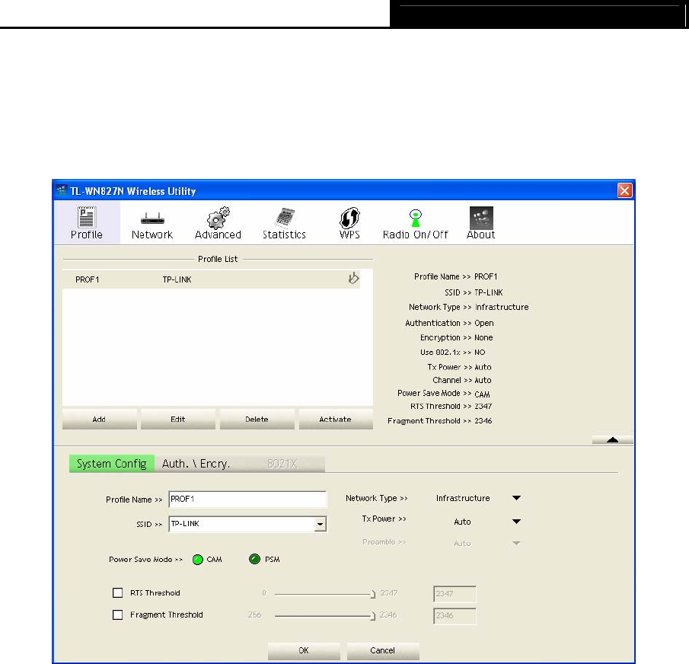Click the RTS Threshold slider handle
The height and width of the screenshot is (664, 689).
click(373, 594)
